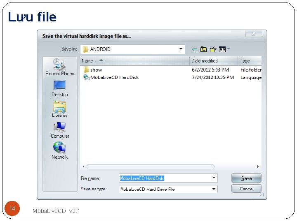Click the Save button

pos(246,178)
